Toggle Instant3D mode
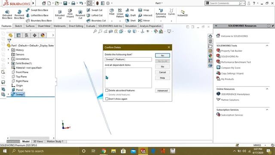 pyautogui.click(x=182, y=13)
